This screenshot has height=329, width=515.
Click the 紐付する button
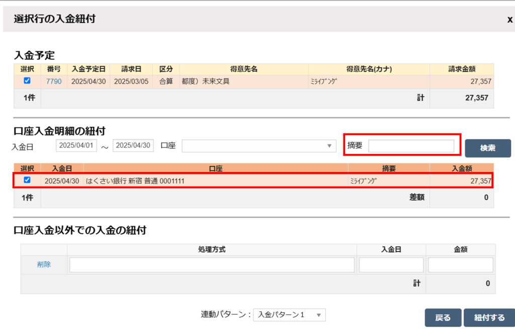[x=489, y=318]
